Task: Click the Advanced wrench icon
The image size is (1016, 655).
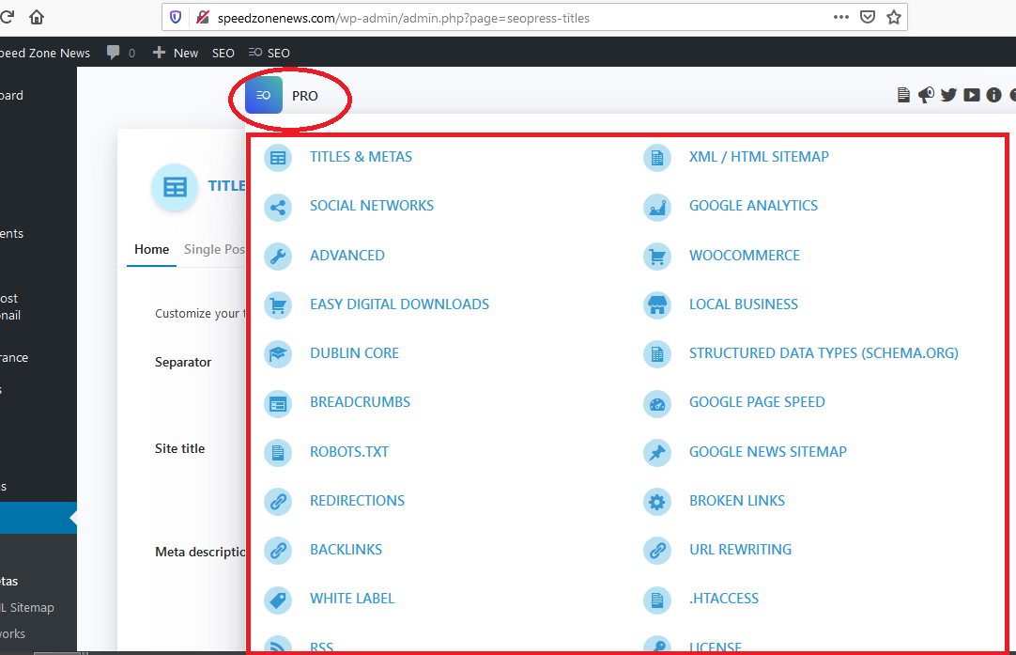Action: point(277,256)
